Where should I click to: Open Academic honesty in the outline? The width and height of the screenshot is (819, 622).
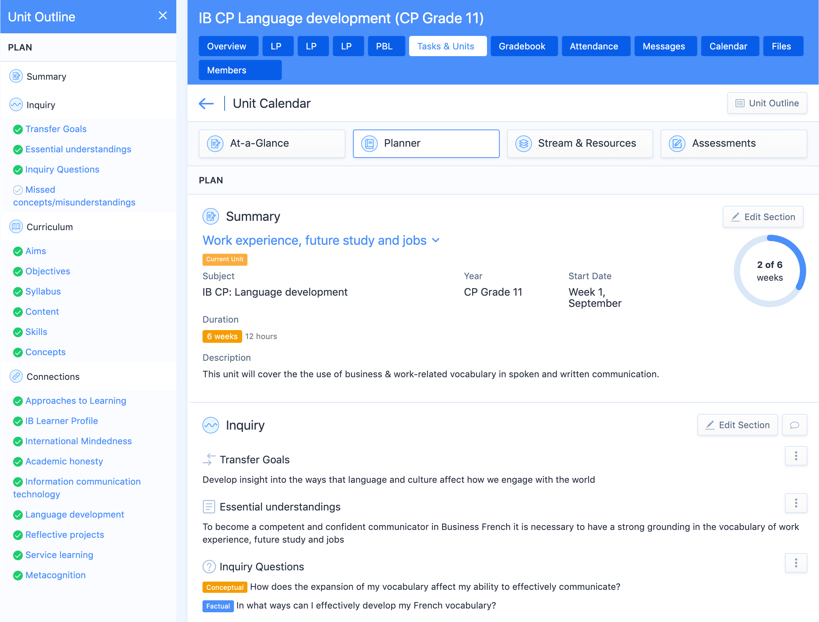coord(64,461)
